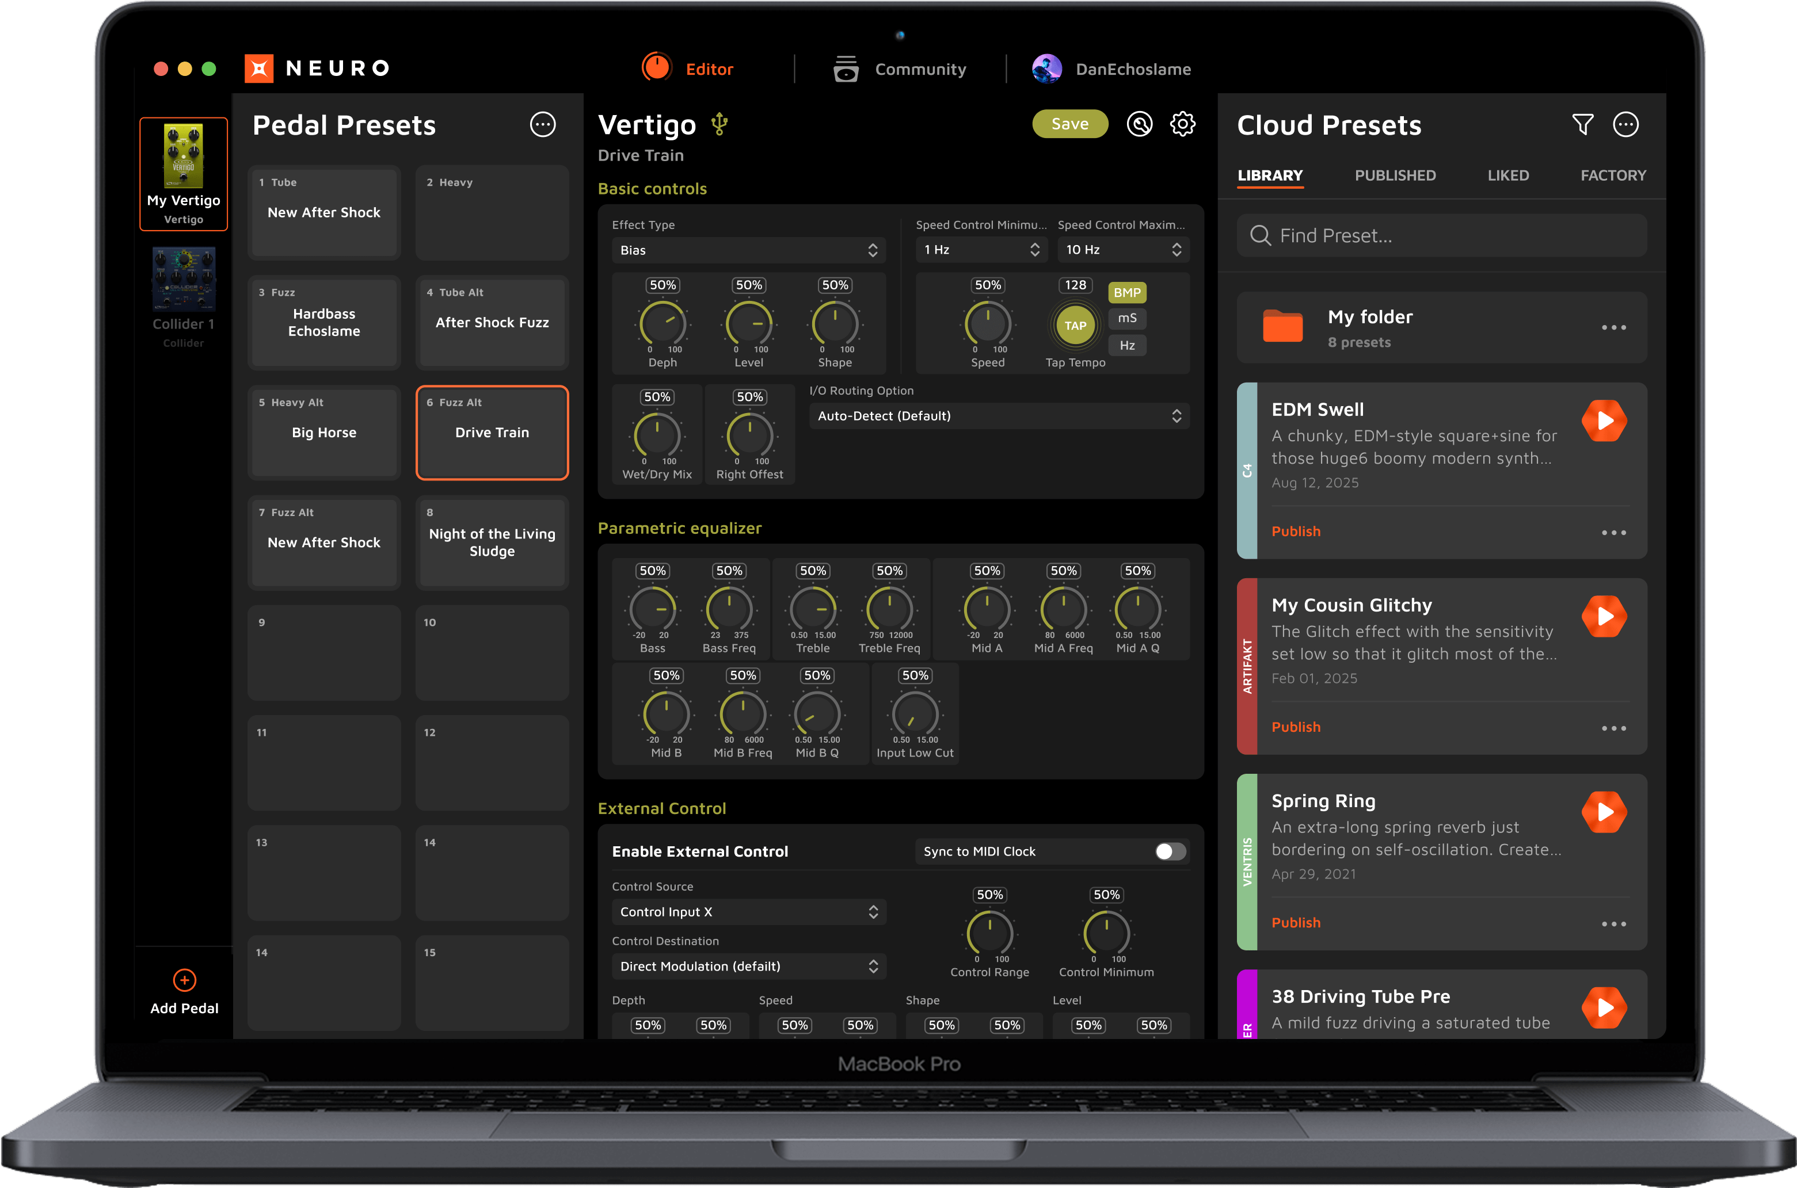
Task: Click the circular icon next to Save
Action: (1139, 124)
